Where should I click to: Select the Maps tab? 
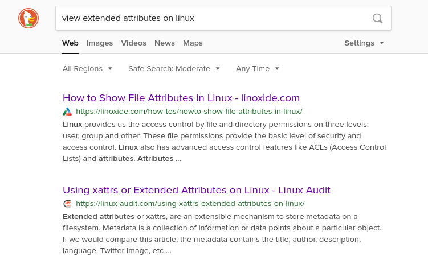point(193,43)
